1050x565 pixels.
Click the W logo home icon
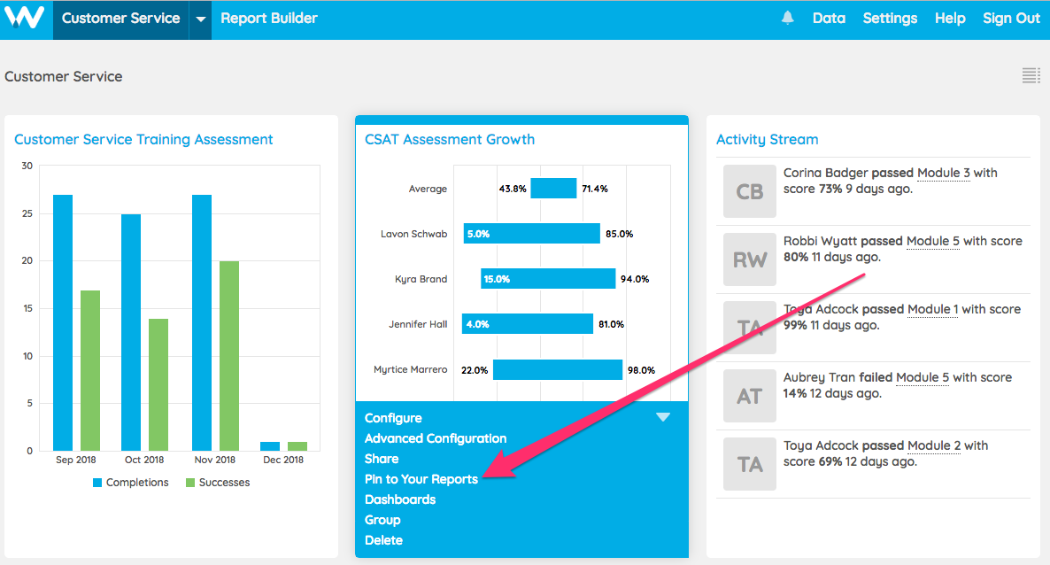pyautogui.click(x=24, y=19)
